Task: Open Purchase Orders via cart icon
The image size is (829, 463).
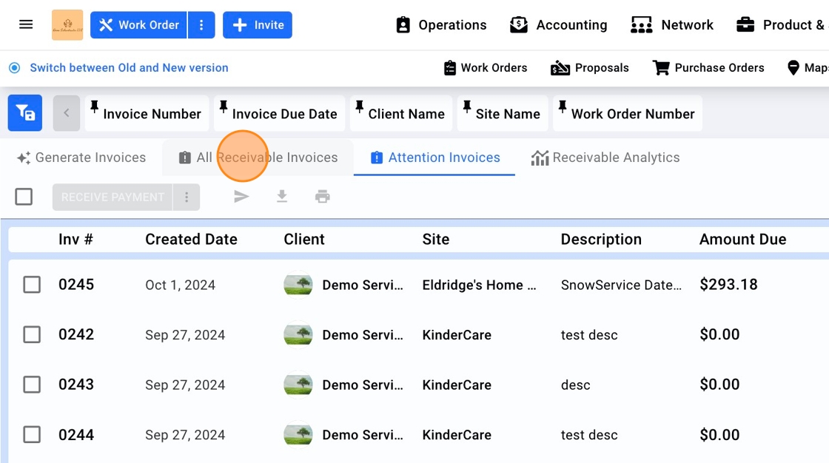Action: (708, 68)
